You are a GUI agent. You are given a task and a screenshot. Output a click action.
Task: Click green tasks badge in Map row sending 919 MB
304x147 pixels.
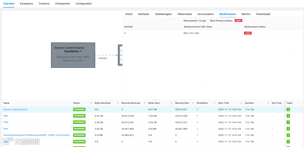point(288,129)
